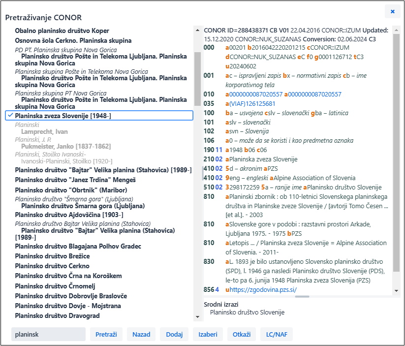Select 'Obalno planinsko društvo Koper' entry

coord(62,31)
